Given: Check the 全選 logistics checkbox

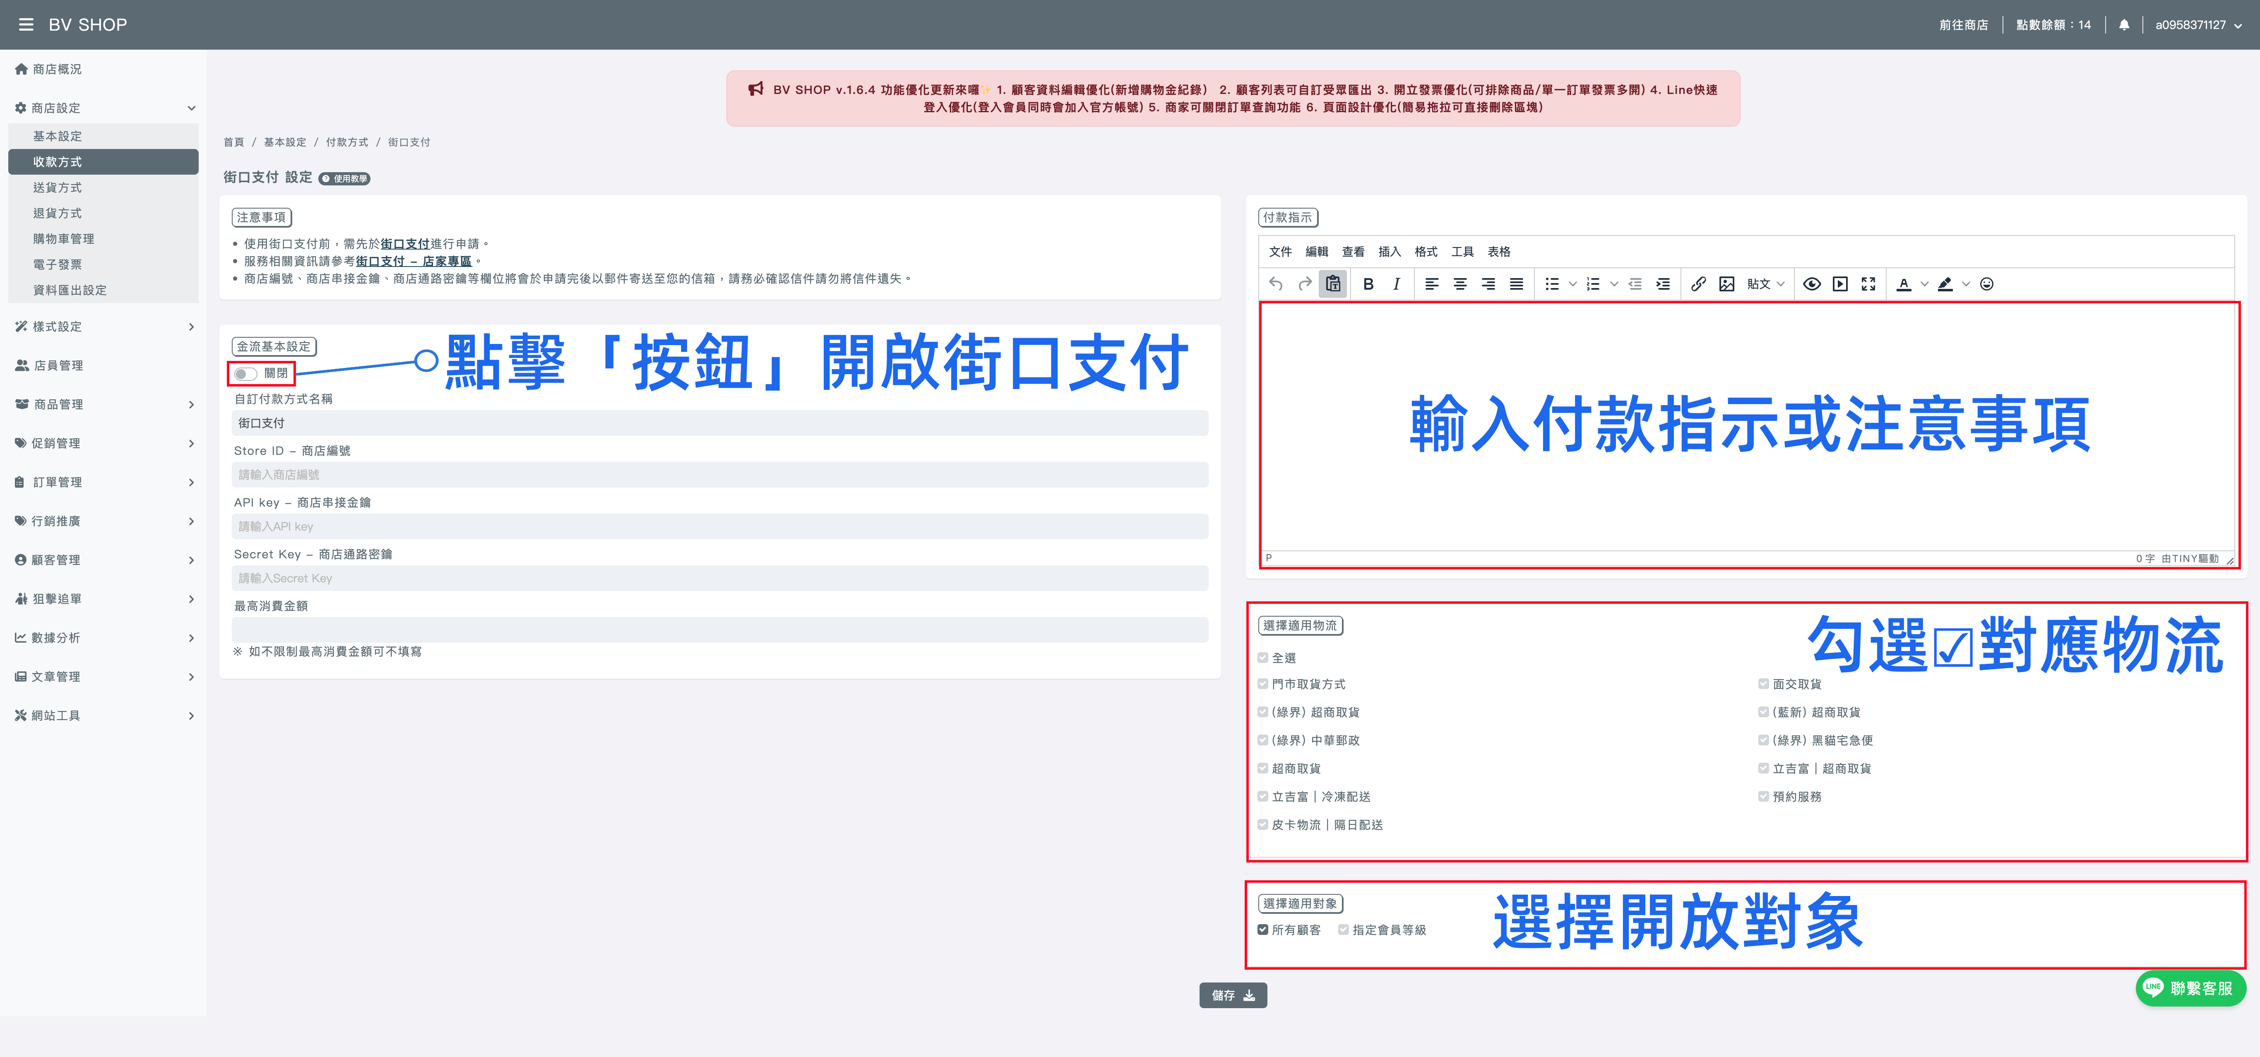Looking at the screenshot, I should [x=1262, y=658].
